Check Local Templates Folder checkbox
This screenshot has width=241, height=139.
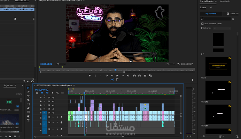[202, 24]
